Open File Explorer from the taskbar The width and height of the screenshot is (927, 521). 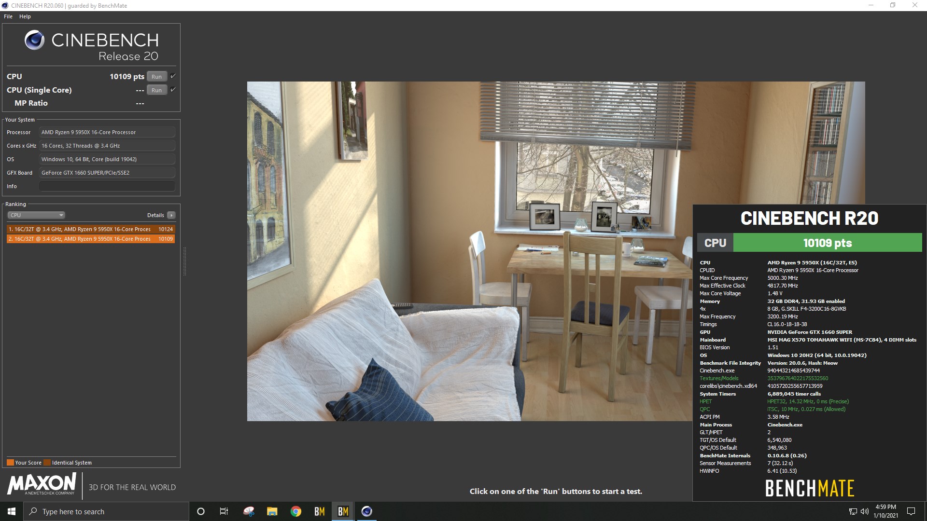click(x=272, y=511)
